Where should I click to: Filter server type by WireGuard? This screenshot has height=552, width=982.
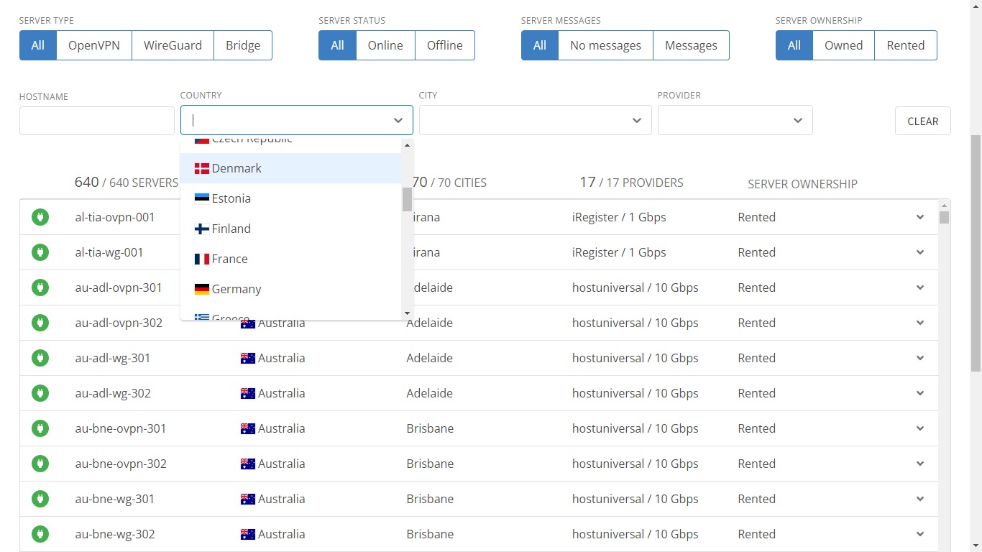[173, 45]
